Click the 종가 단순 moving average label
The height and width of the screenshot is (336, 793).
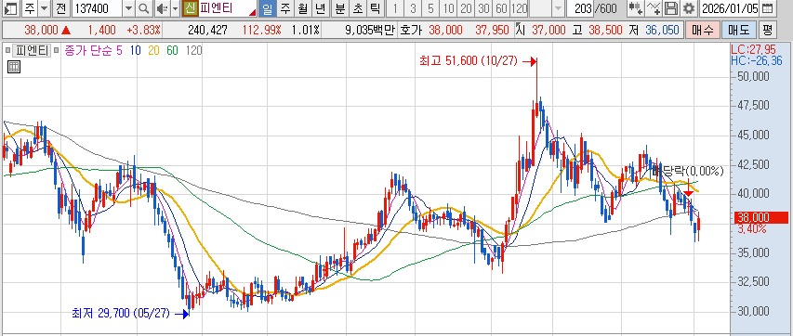click(89, 50)
